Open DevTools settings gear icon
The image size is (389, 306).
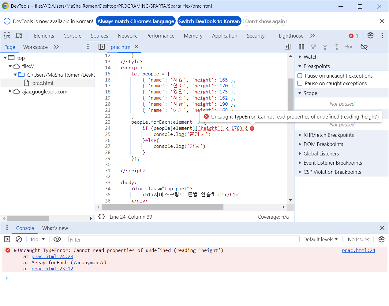(370, 35)
